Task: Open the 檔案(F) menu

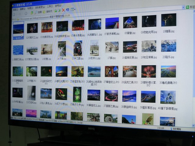Action: tap(16, 9)
